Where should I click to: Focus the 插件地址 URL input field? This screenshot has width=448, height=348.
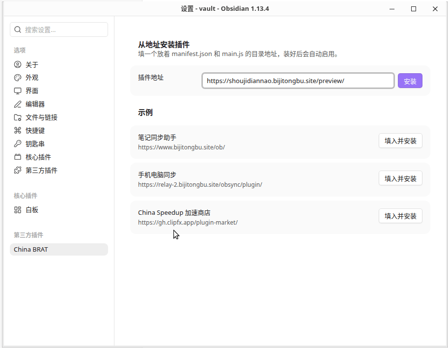(x=298, y=81)
